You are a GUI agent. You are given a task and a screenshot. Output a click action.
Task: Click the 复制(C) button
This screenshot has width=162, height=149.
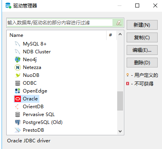tap(142, 37)
